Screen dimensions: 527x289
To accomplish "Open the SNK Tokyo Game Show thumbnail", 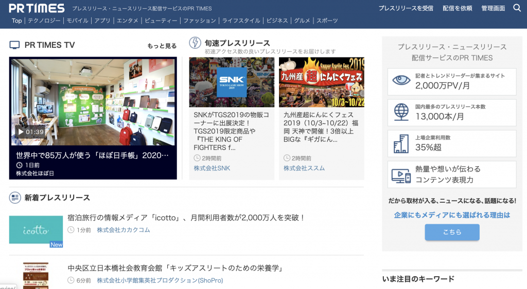I will pyautogui.click(x=232, y=82).
